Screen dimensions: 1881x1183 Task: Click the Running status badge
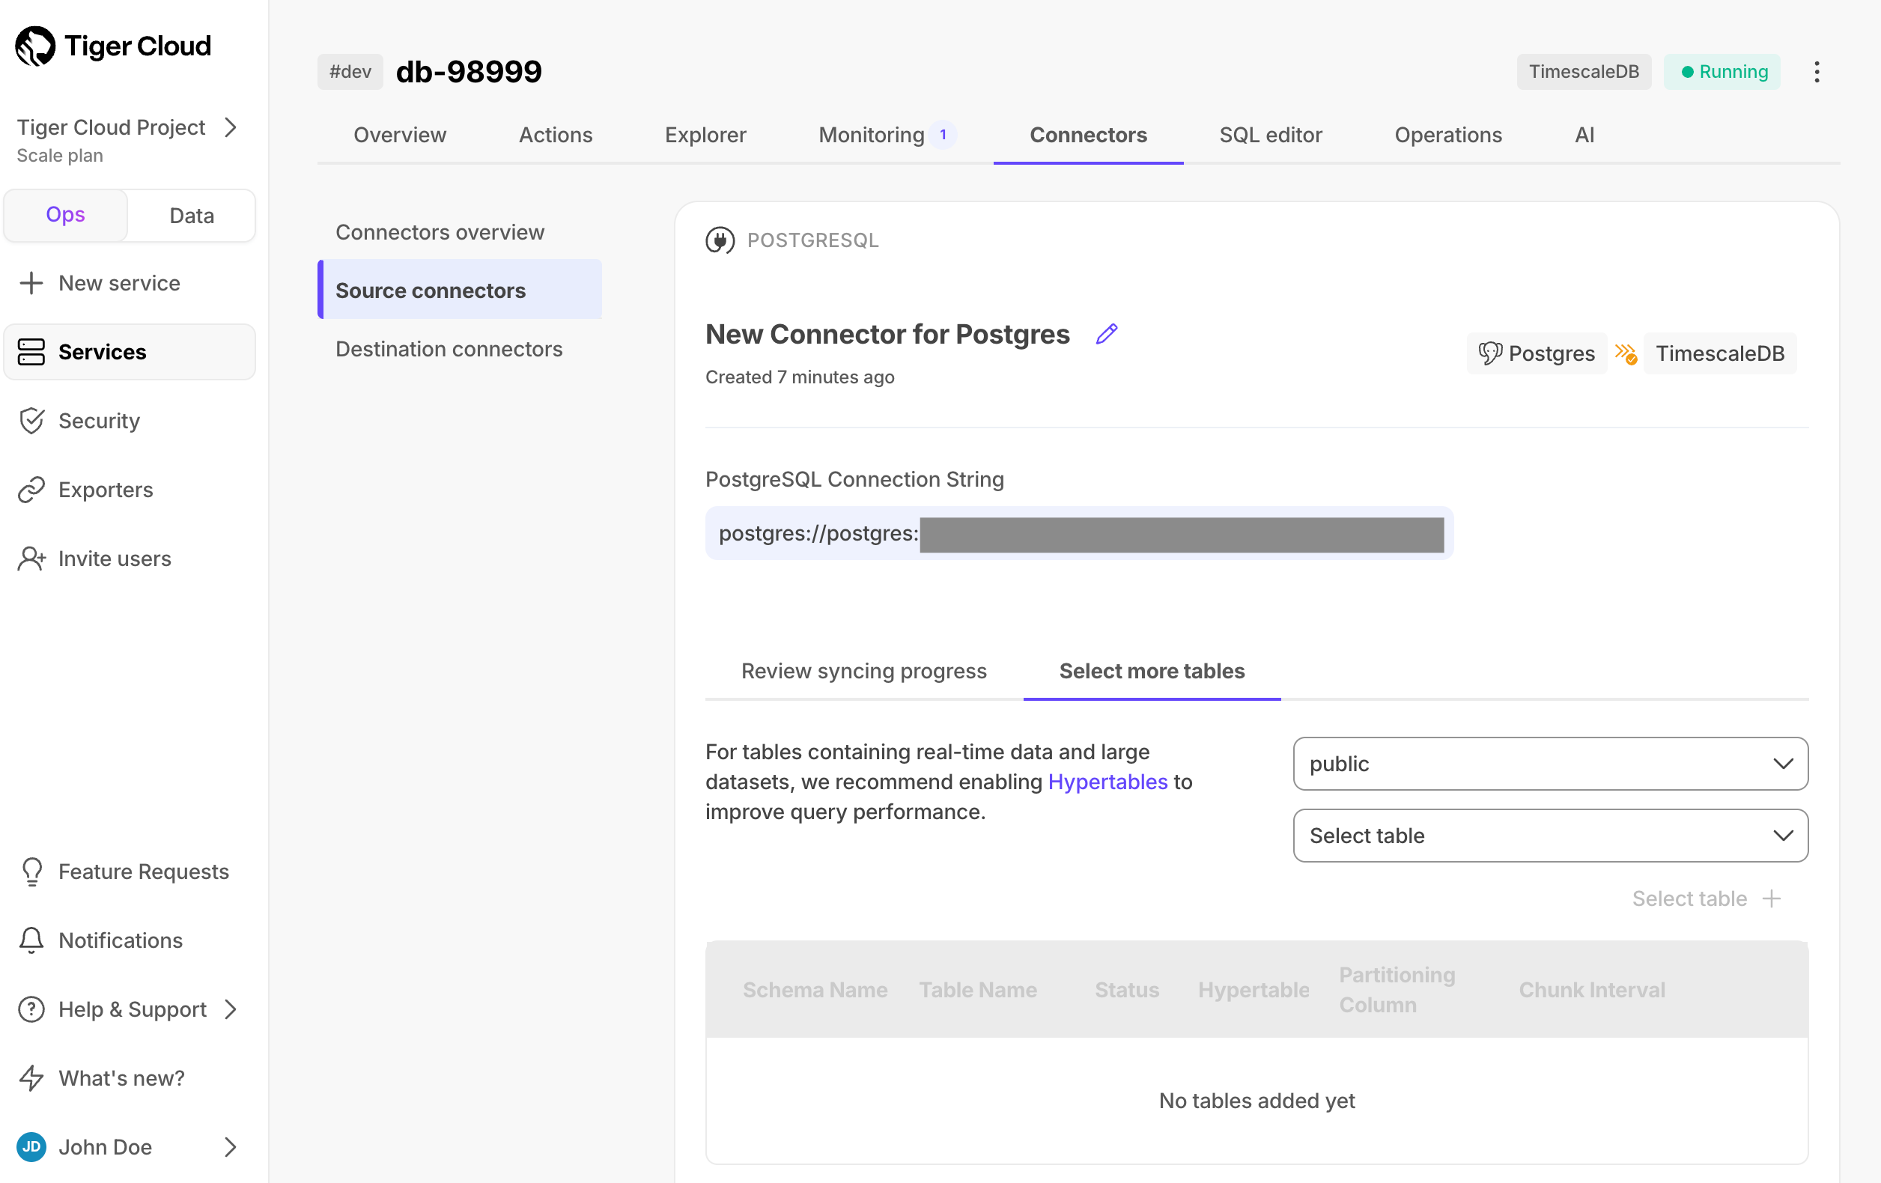point(1722,72)
